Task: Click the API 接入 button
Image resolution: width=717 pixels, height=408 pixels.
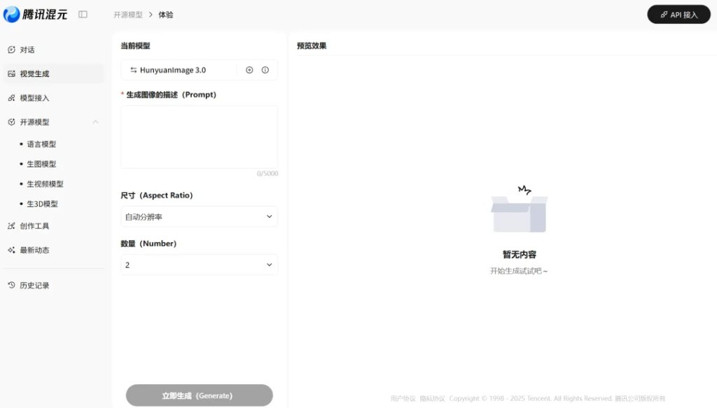Action: (x=678, y=14)
